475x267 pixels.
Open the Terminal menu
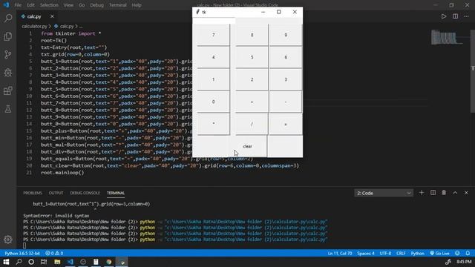(x=118, y=5)
